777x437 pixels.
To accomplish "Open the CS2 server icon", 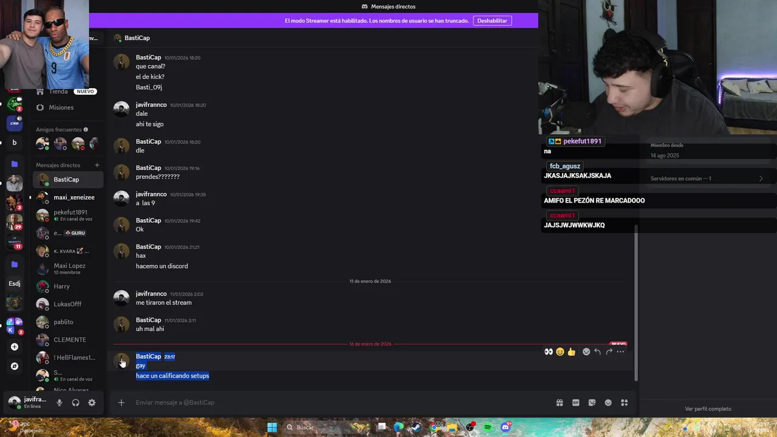I will (15, 123).
